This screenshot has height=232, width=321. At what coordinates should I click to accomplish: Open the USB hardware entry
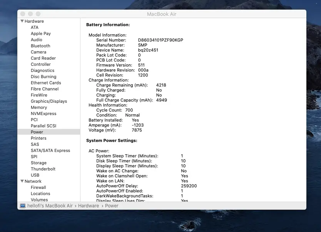tap(35, 175)
